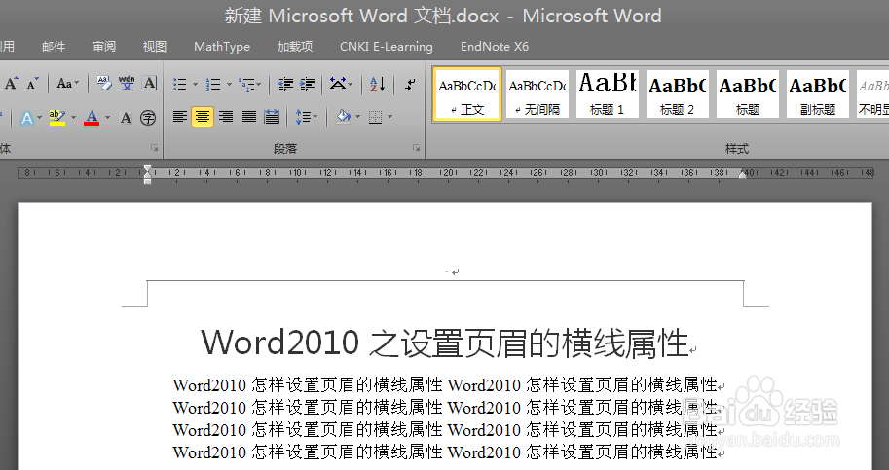Apply Distributed alignment
The width and height of the screenshot is (889, 470).
(x=272, y=117)
